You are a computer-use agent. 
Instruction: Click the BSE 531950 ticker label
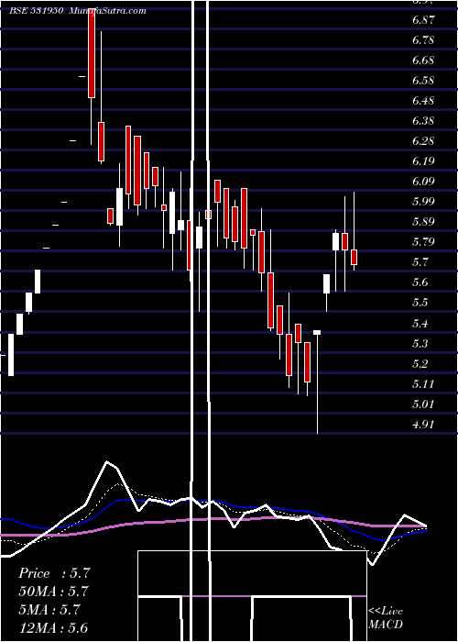(x=36, y=11)
